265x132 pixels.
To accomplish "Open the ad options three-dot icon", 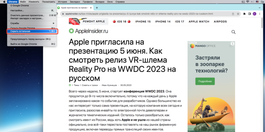I will click(232, 44).
